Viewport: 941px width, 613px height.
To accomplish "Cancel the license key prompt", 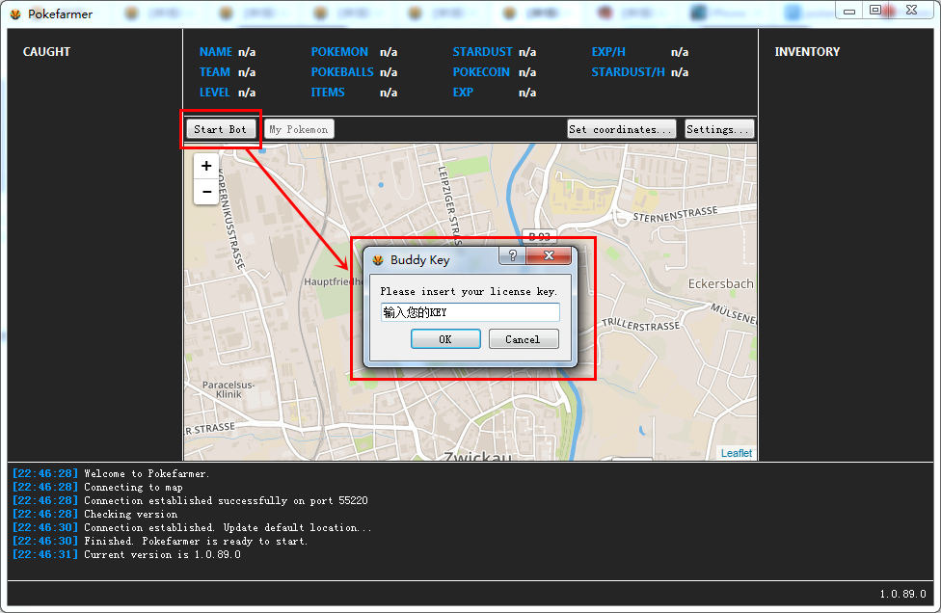I will (x=523, y=339).
